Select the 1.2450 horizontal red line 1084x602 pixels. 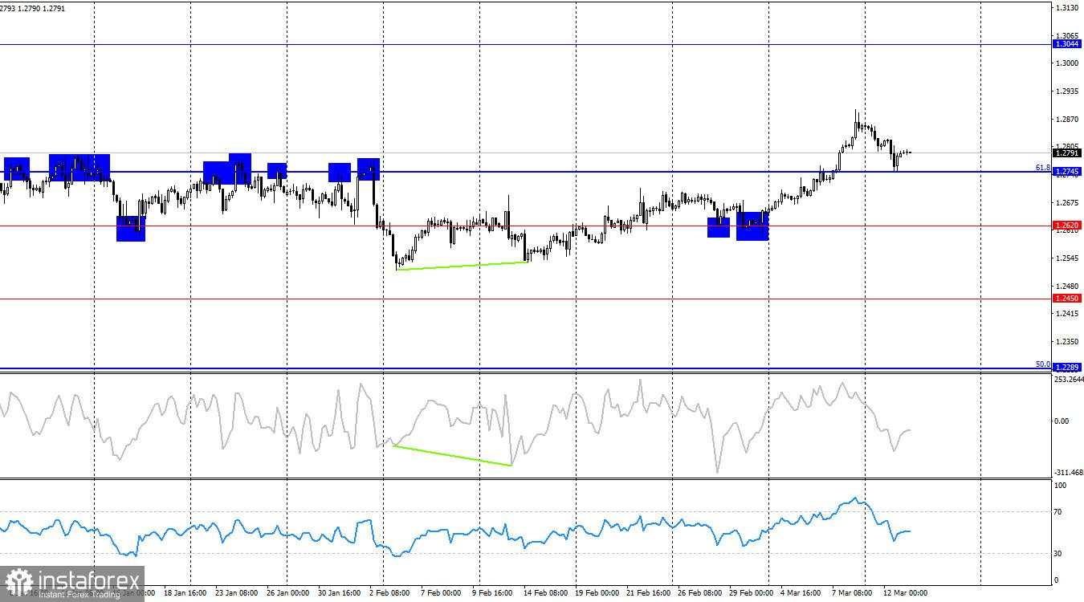526,299
